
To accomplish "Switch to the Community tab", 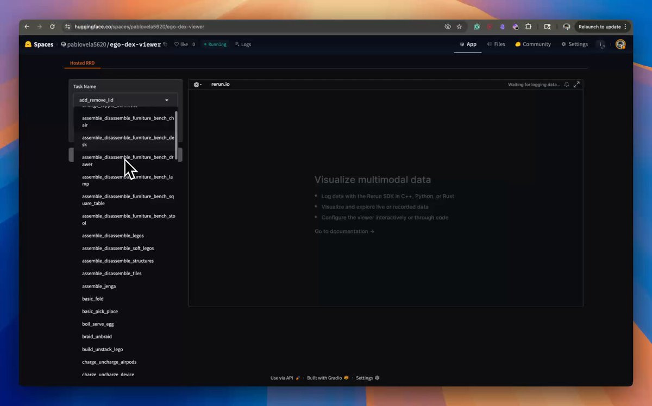I will [533, 45].
